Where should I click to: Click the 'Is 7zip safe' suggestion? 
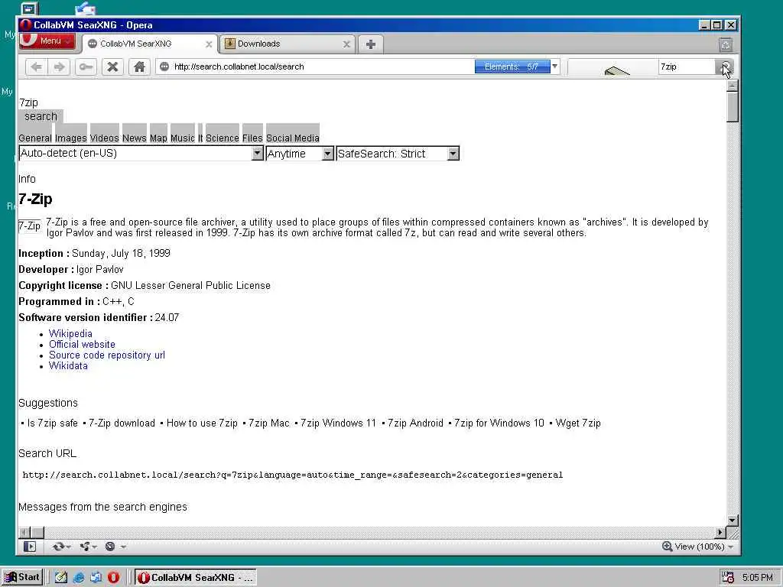[x=53, y=423]
